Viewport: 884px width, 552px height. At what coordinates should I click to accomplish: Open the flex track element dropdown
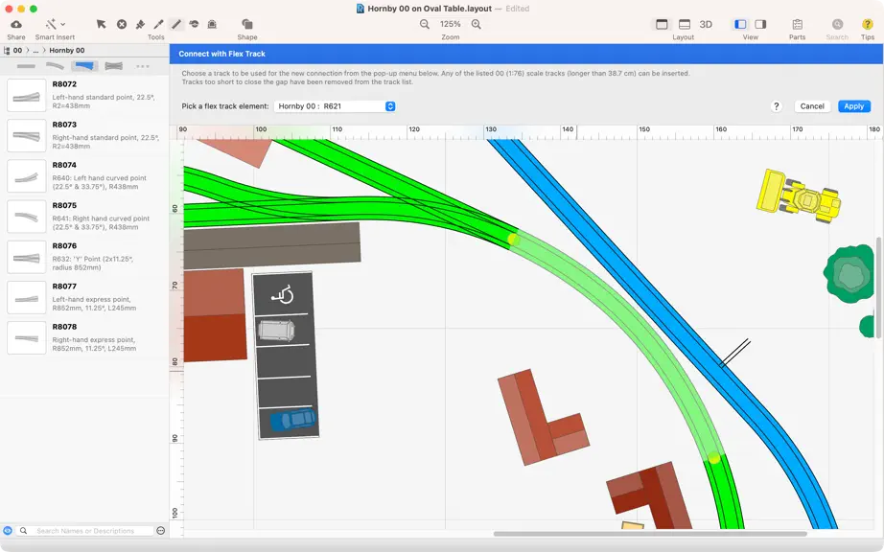coord(335,105)
